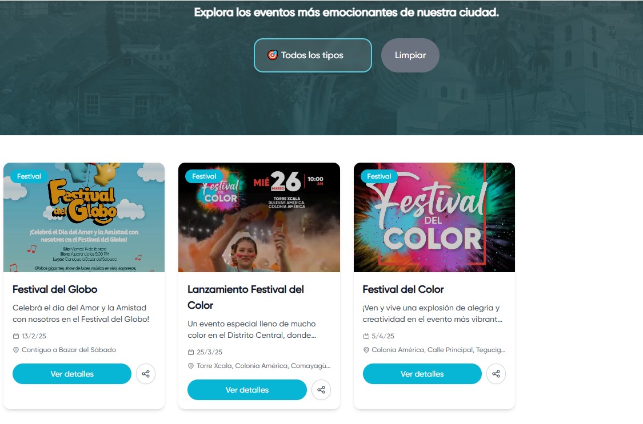Open the Festival del Color poster image
Image resolution: width=643 pixels, height=424 pixels.
[434, 217]
